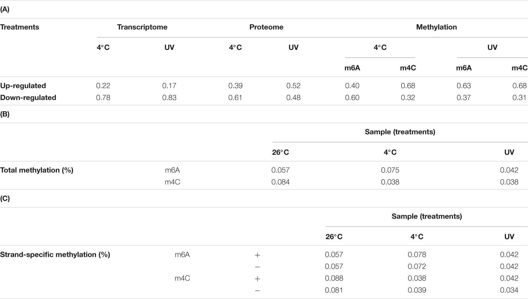Click panel label (C)
The image size is (528, 299).
pyautogui.click(x=5, y=199)
